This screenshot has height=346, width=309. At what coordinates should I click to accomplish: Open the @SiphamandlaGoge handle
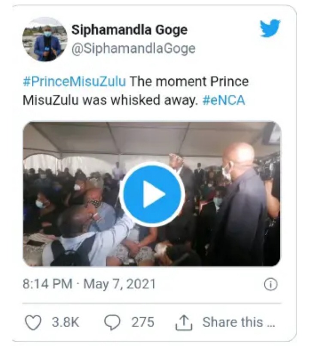point(133,49)
